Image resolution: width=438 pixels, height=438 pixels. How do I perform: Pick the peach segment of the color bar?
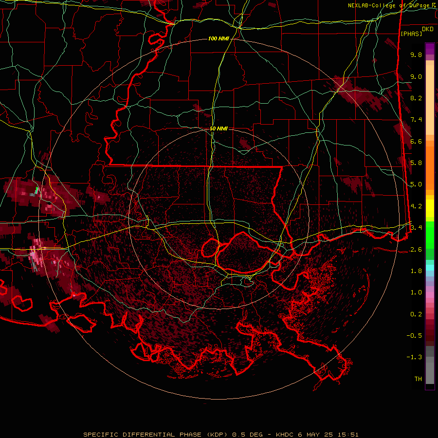tap(430, 101)
